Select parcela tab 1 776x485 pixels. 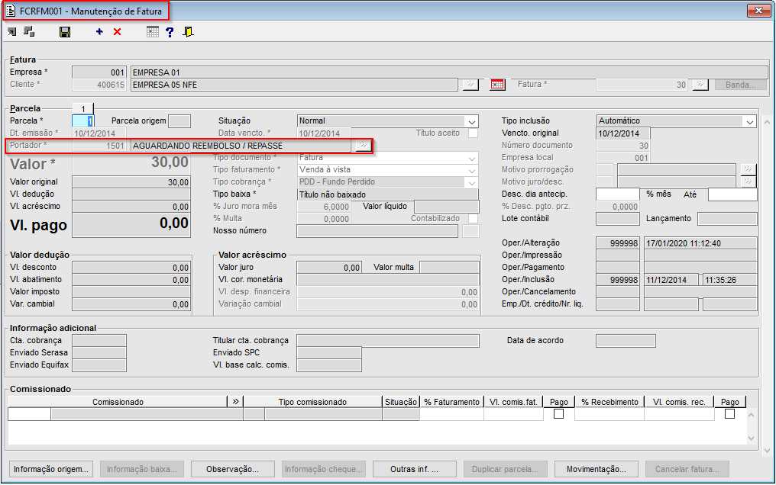point(83,108)
